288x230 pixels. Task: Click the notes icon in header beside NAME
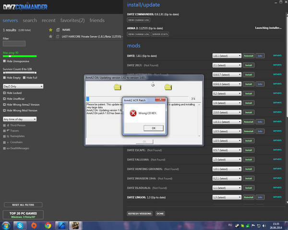pos(58,30)
